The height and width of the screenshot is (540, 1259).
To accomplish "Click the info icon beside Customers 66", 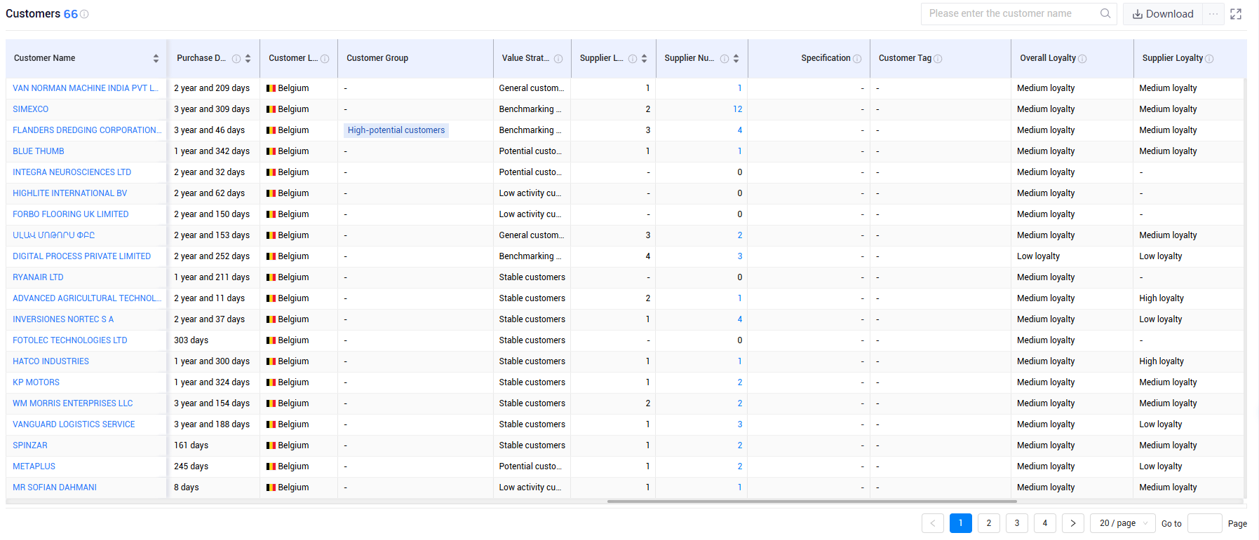I will point(84,14).
